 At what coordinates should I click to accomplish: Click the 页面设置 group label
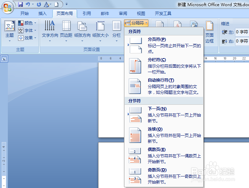click(92, 50)
